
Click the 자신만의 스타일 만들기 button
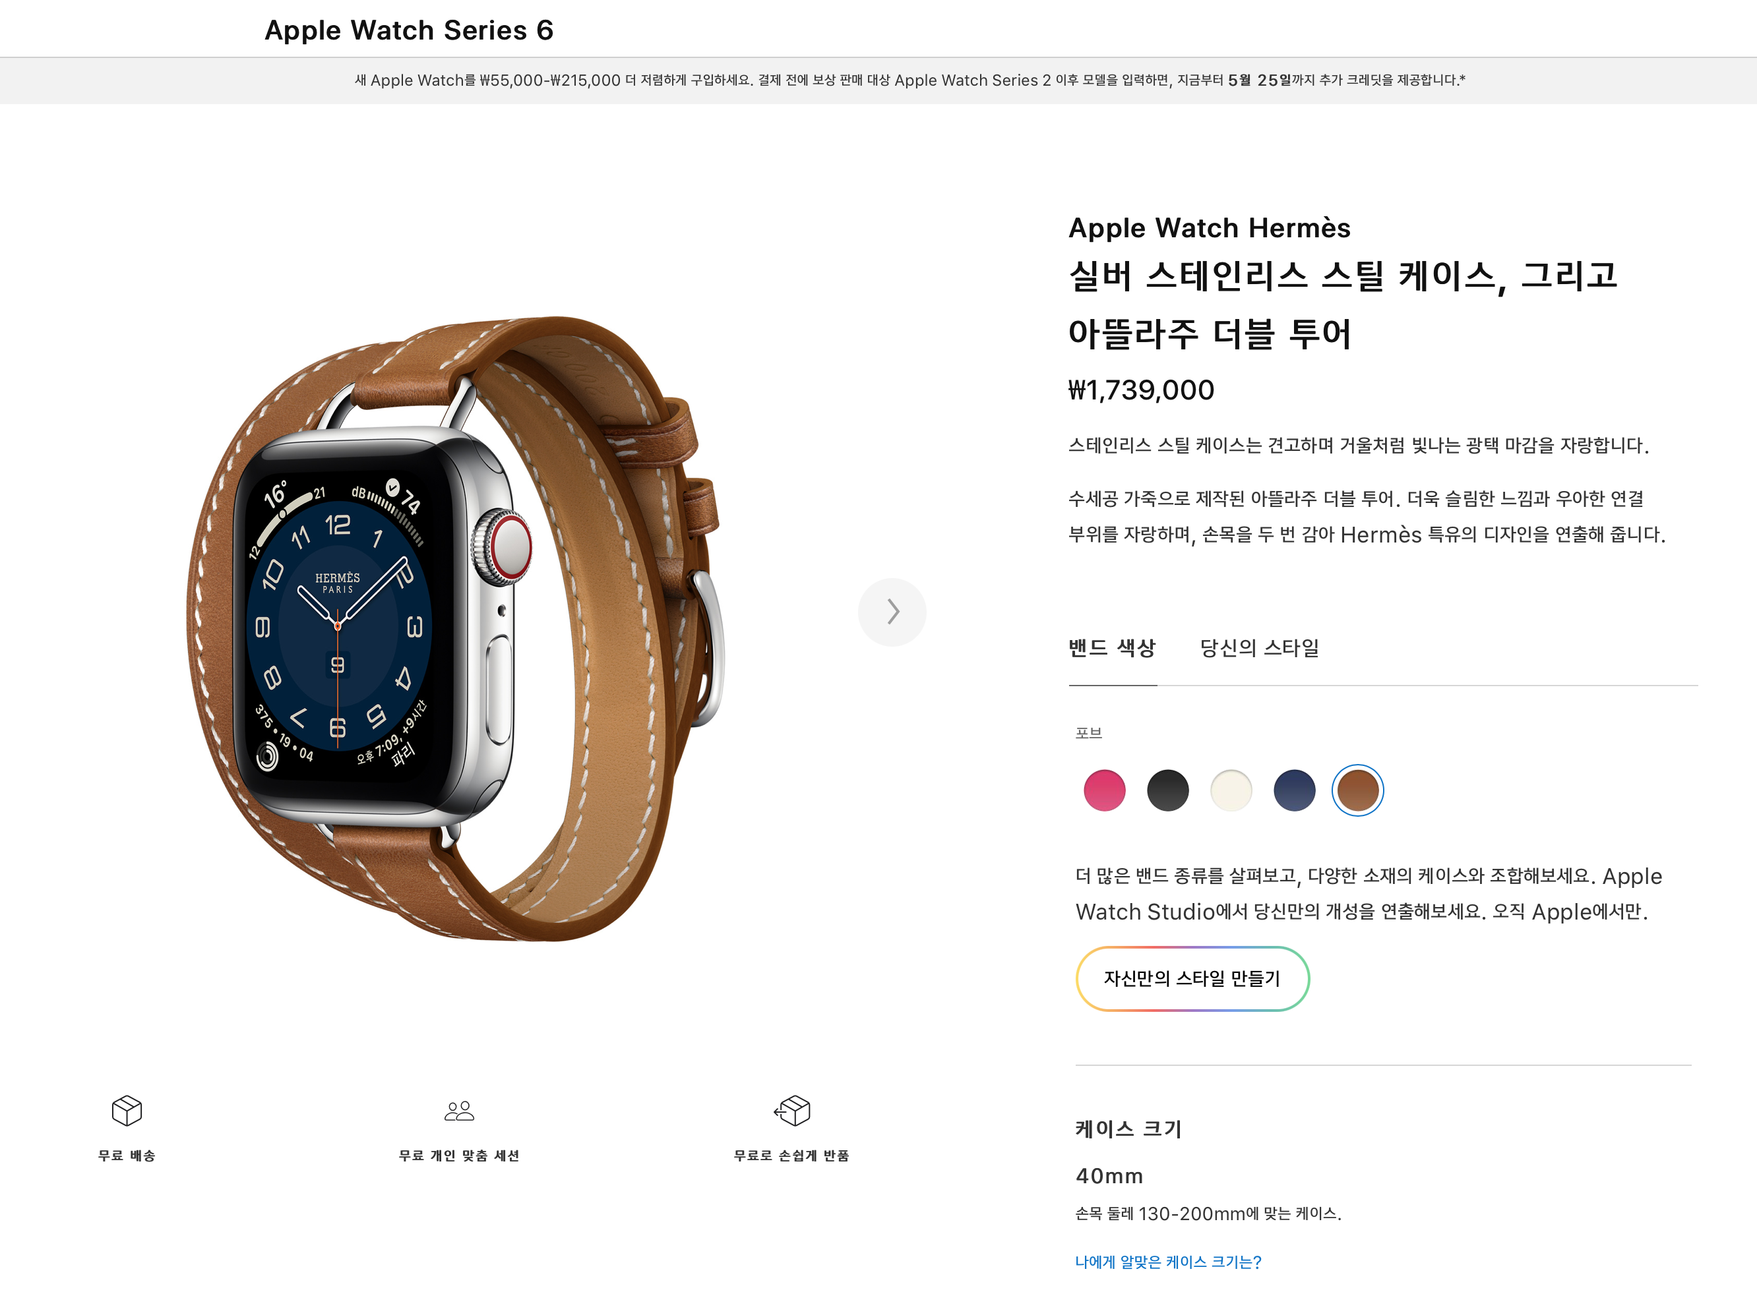pyautogui.click(x=1192, y=978)
